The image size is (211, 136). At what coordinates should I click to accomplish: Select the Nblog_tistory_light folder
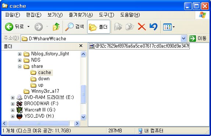(x=50, y=54)
